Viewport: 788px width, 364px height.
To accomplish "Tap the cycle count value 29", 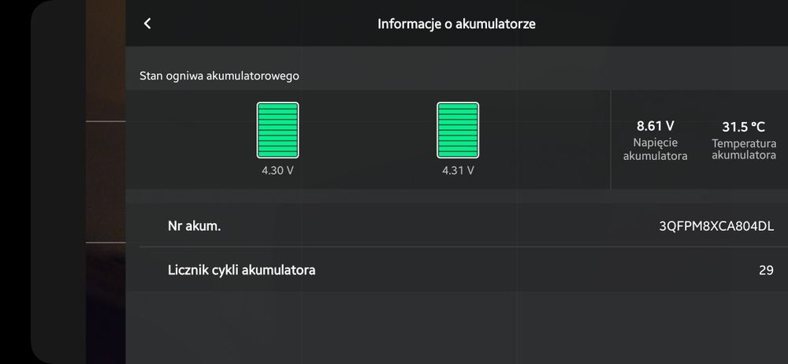I will [766, 270].
